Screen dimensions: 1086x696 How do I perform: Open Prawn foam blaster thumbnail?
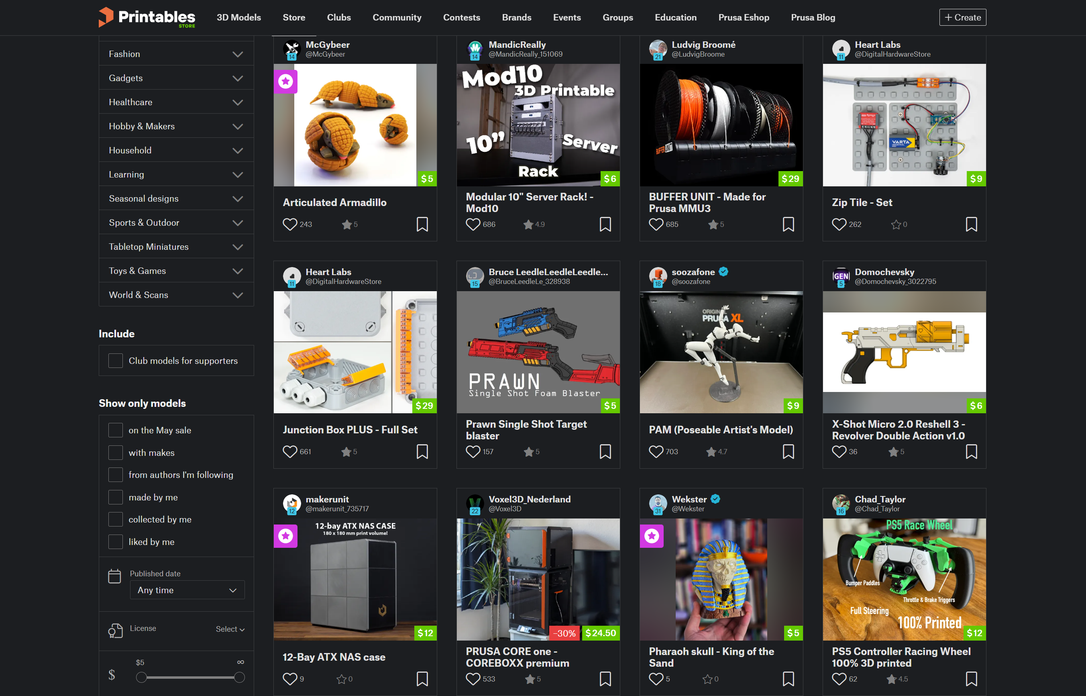pyautogui.click(x=538, y=352)
